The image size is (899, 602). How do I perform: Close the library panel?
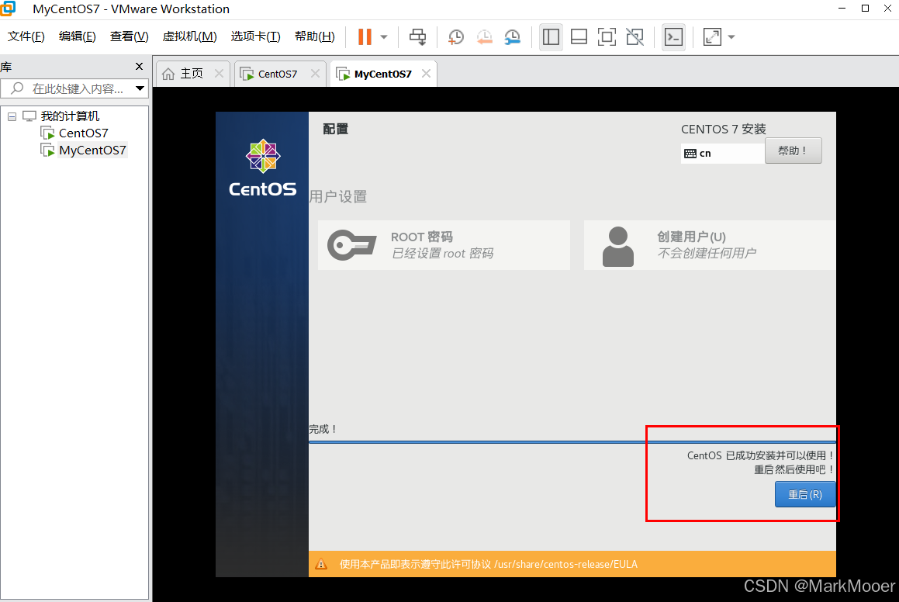(x=139, y=67)
